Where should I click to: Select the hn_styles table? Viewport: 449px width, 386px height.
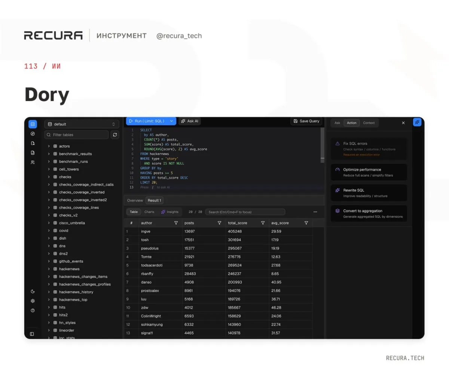coord(67,323)
